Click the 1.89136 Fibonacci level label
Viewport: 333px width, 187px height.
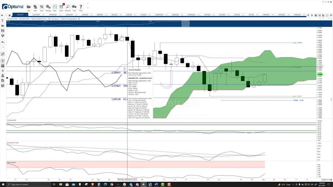point(116,99)
